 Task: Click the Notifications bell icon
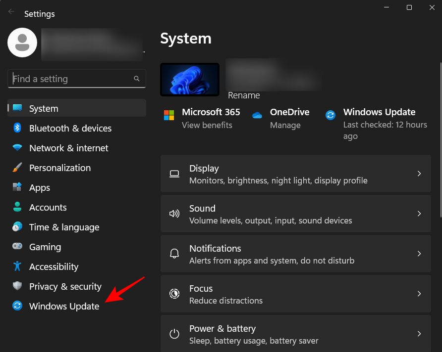174,254
